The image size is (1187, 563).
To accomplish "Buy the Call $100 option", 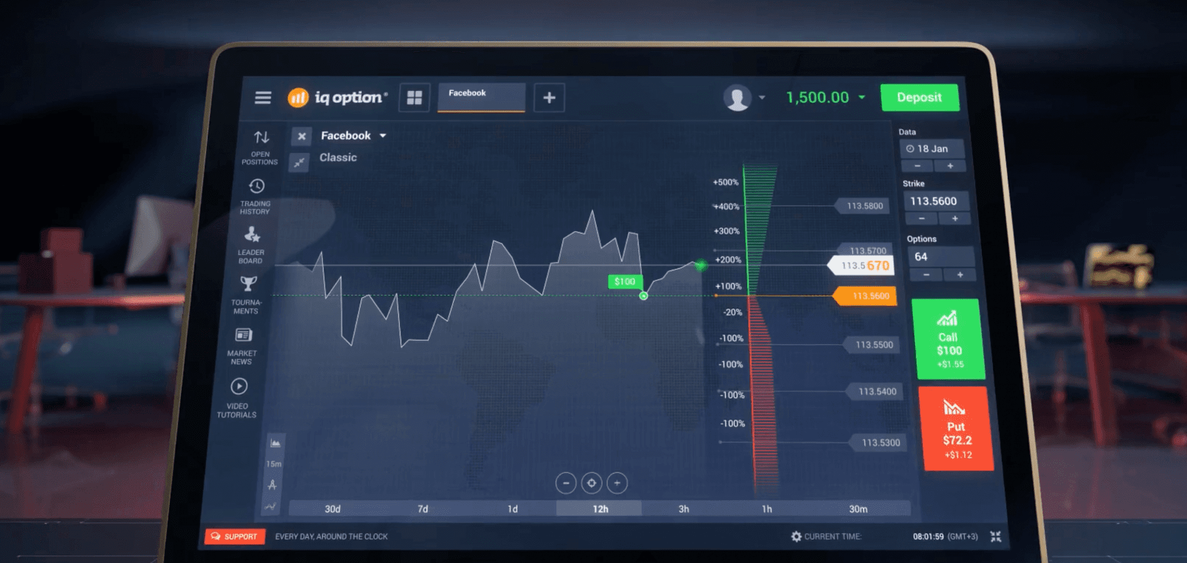I will [948, 339].
